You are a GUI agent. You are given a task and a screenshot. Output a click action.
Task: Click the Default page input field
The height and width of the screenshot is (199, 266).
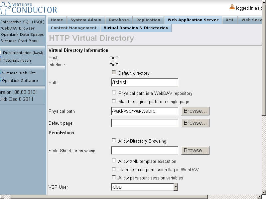[x=145, y=123]
